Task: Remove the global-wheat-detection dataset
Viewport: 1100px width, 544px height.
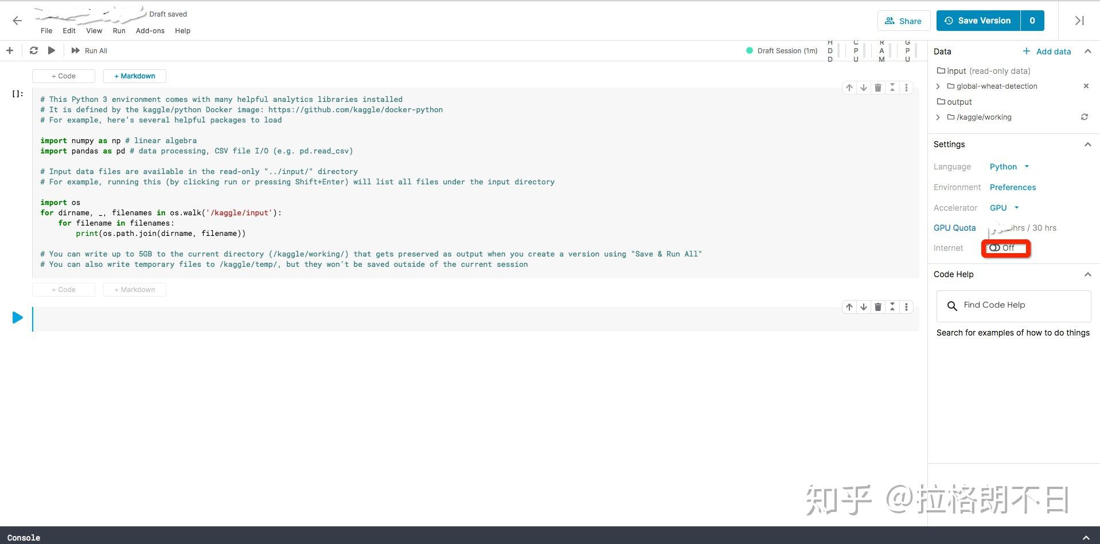Action: (x=1086, y=86)
